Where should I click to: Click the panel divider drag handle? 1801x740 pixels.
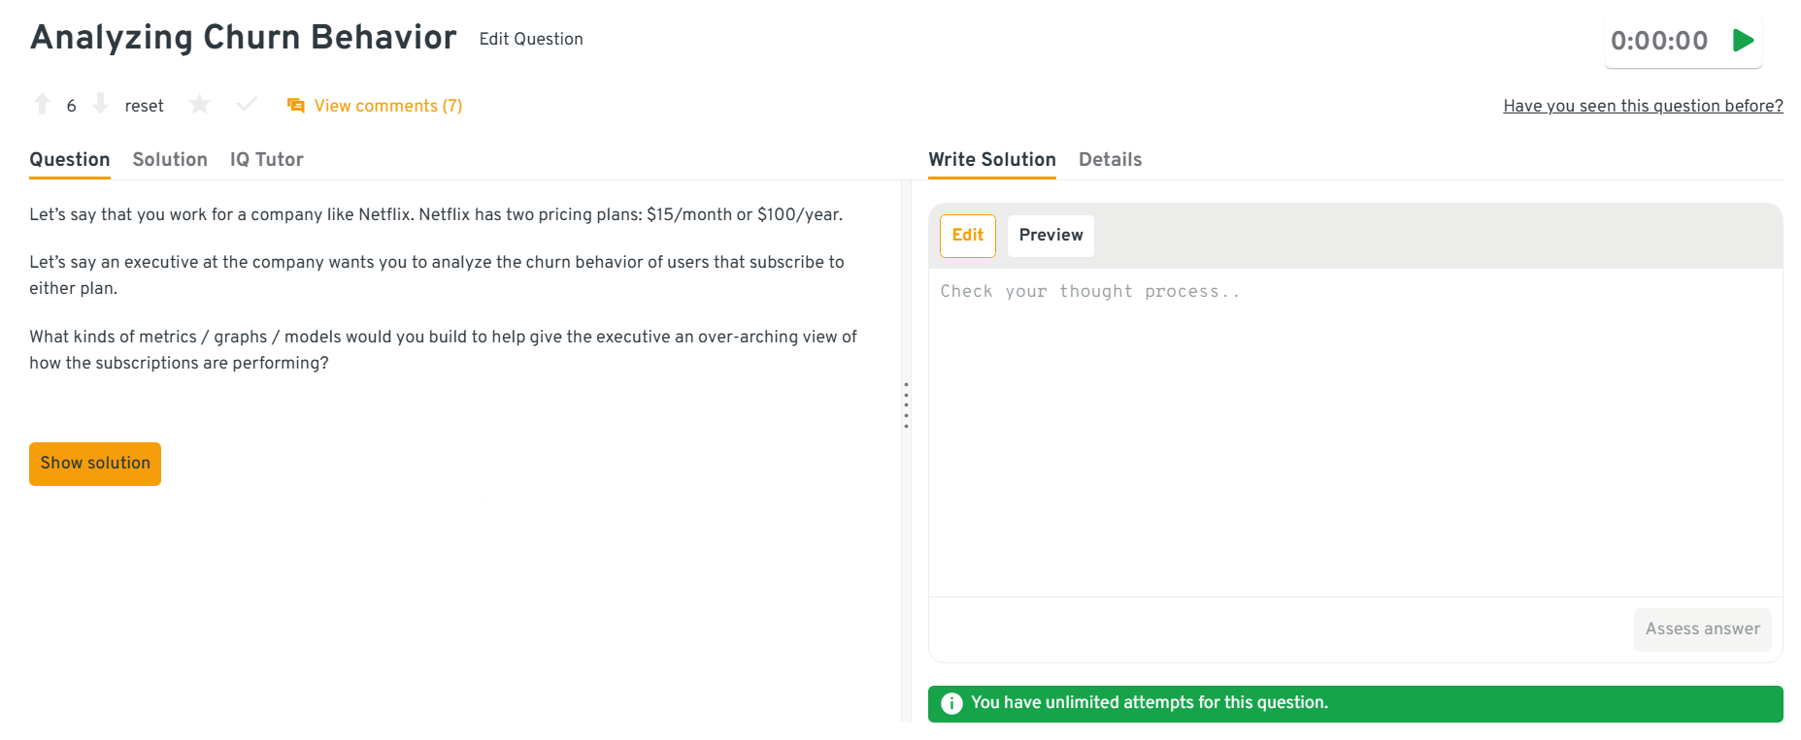point(906,405)
